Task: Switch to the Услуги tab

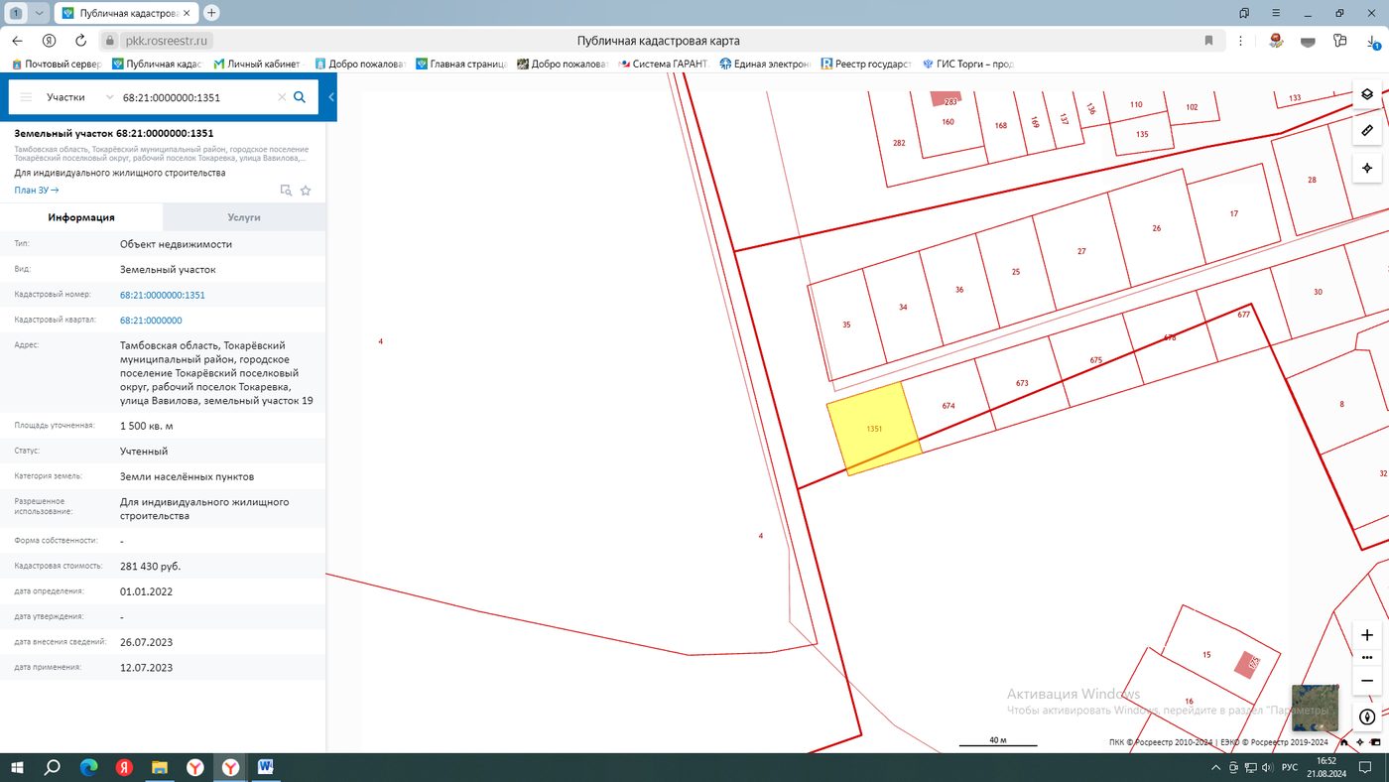Action: 243,216
